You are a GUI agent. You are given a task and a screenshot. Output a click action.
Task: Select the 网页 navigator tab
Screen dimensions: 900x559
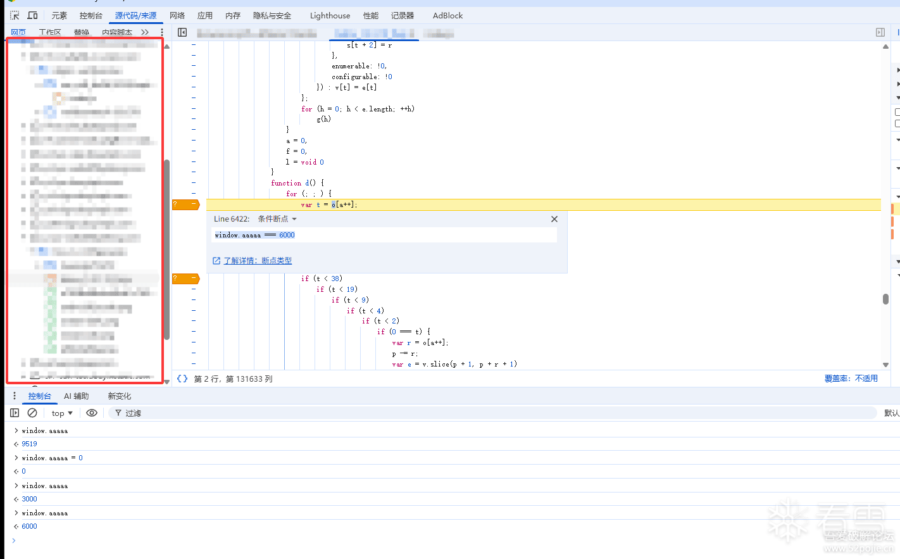coord(18,32)
